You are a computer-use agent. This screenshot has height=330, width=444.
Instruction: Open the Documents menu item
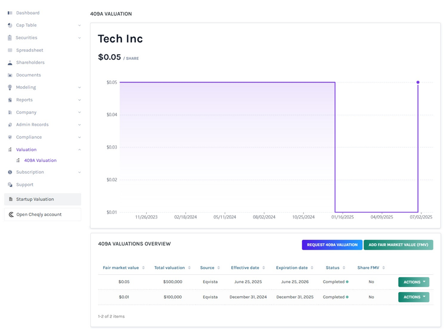coord(28,75)
